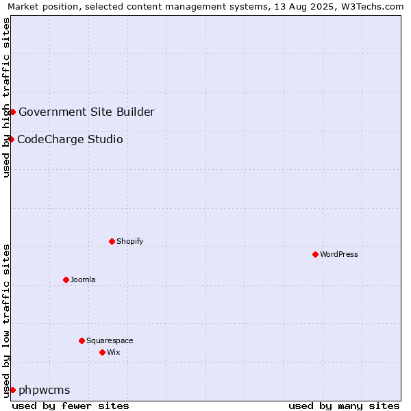Select the Government Site Builder label
The width and height of the screenshot is (411, 411).
(87, 112)
